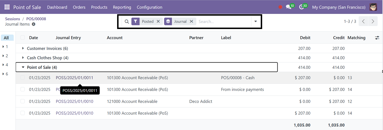Image resolution: width=383 pixels, height=130 pixels.
Task: Click the funnel icon on Posted filter
Action: click(x=135, y=21)
